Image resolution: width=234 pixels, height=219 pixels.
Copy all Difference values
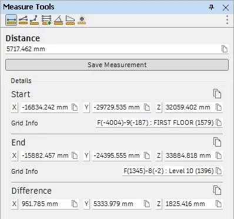pyautogui.click(x=217, y=190)
